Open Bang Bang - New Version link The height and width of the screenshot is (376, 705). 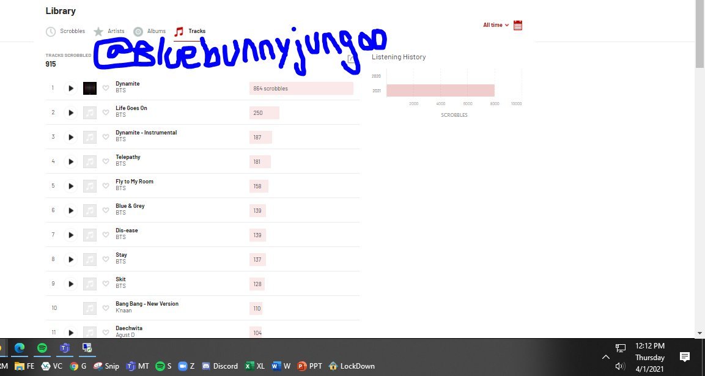click(147, 304)
